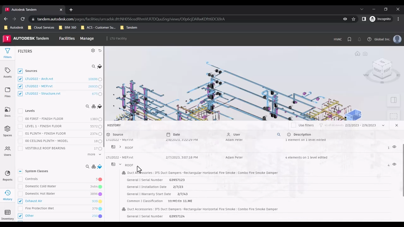
Task: Click the yellow Exhaust Air color swatch
Action: [100, 201]
